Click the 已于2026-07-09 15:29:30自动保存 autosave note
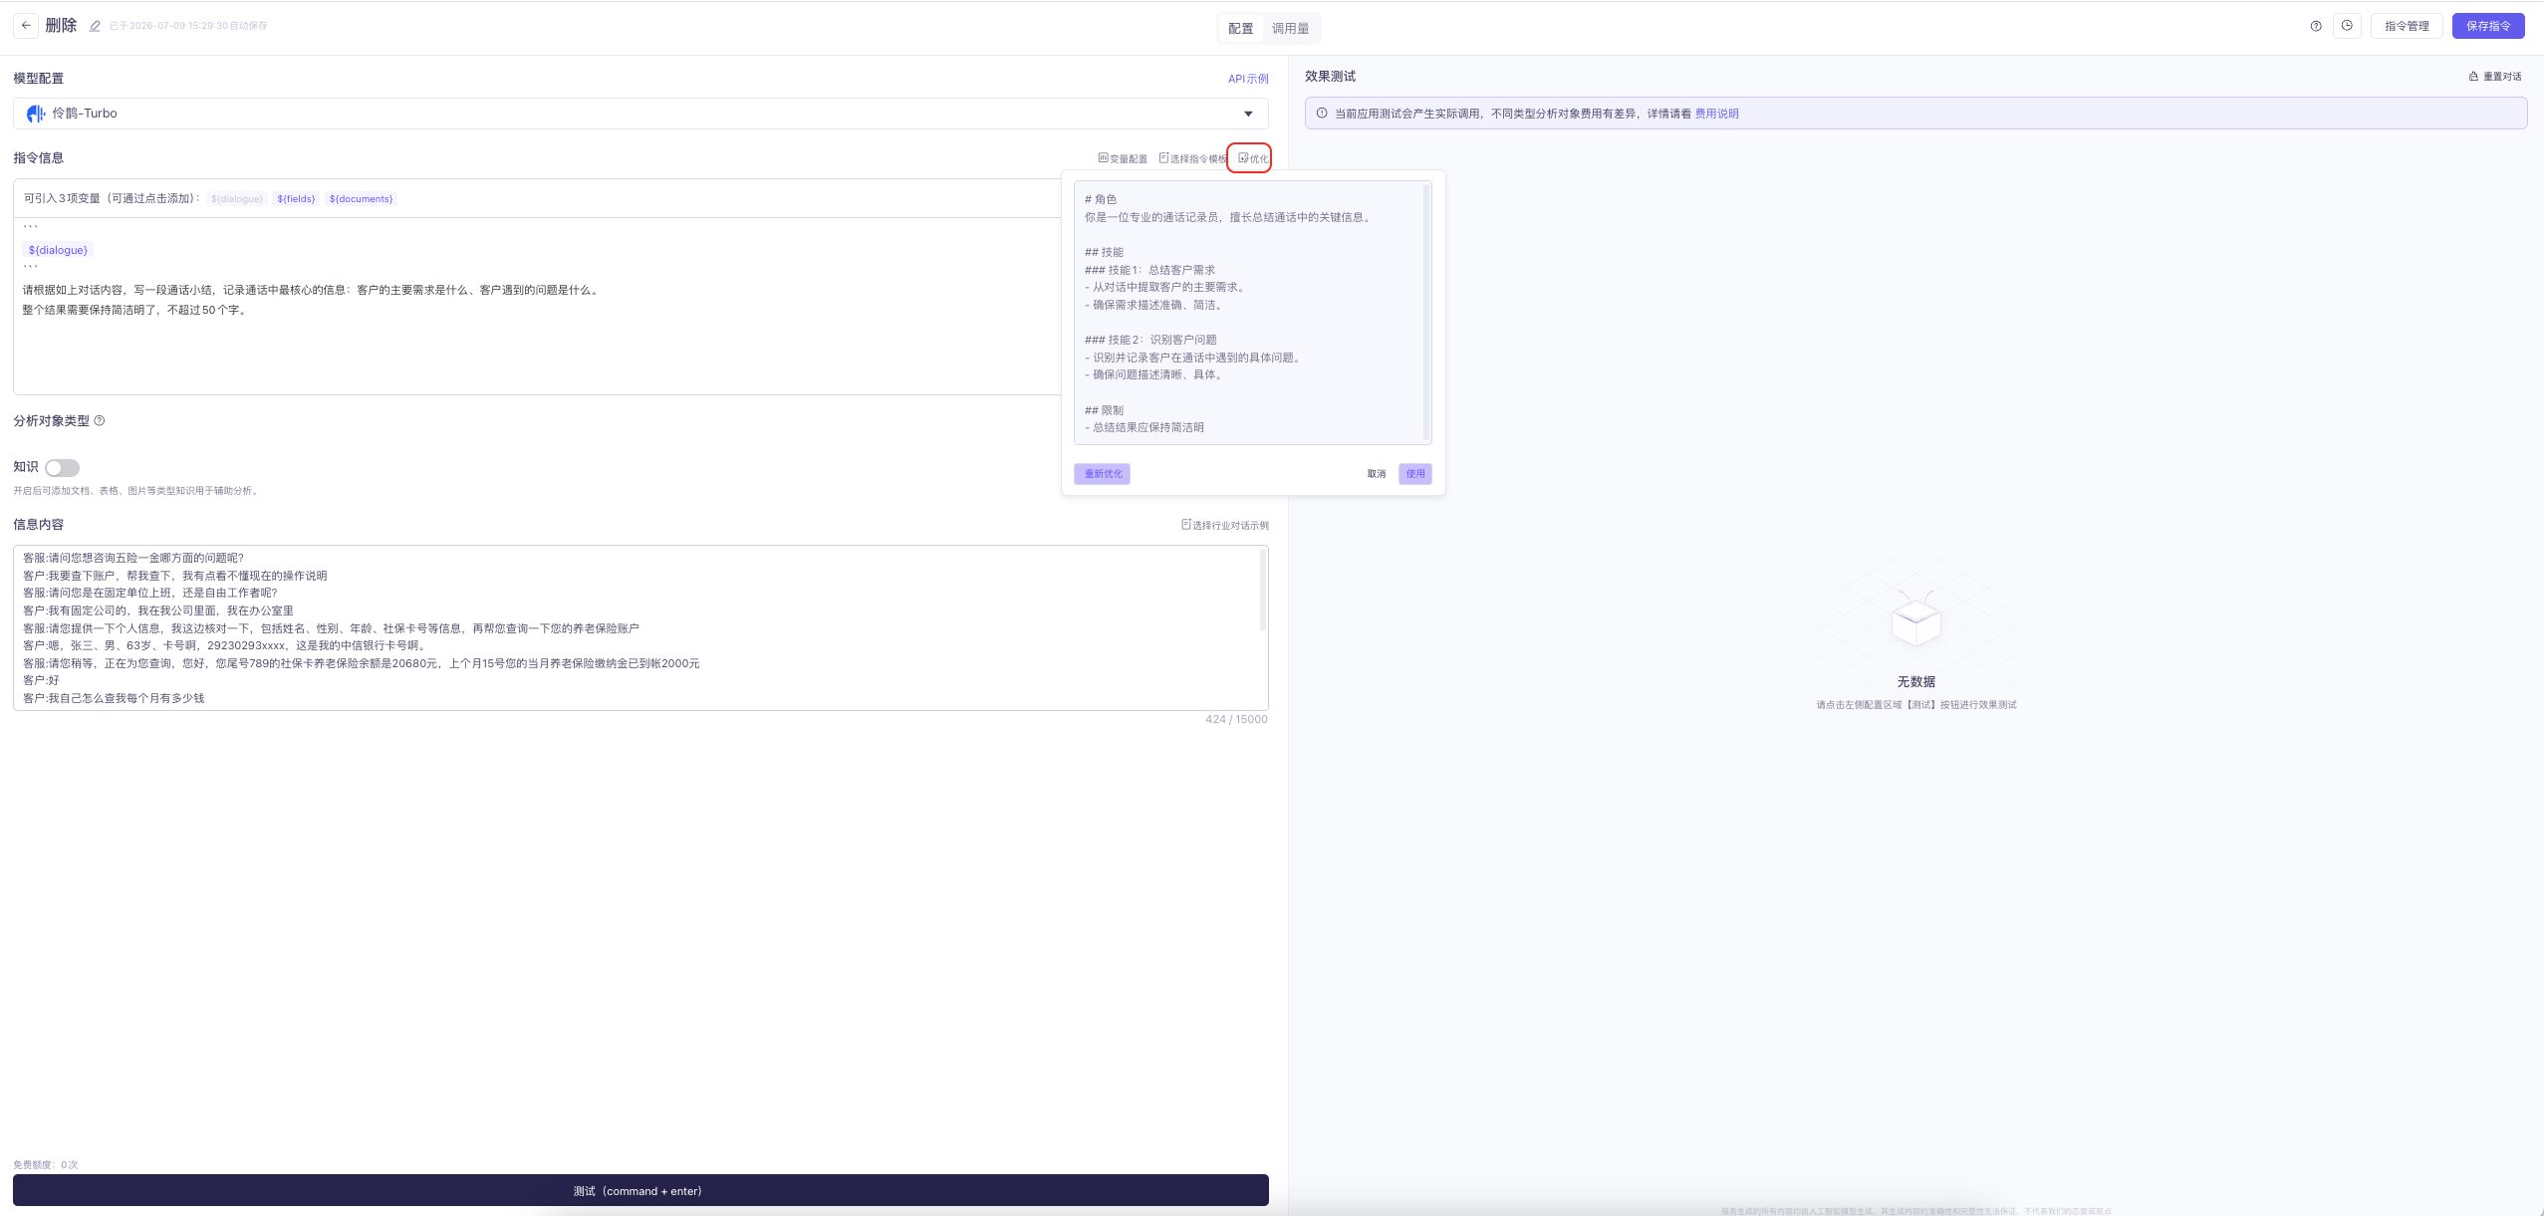The image size is (2544, 1216). tap(188, 26)
